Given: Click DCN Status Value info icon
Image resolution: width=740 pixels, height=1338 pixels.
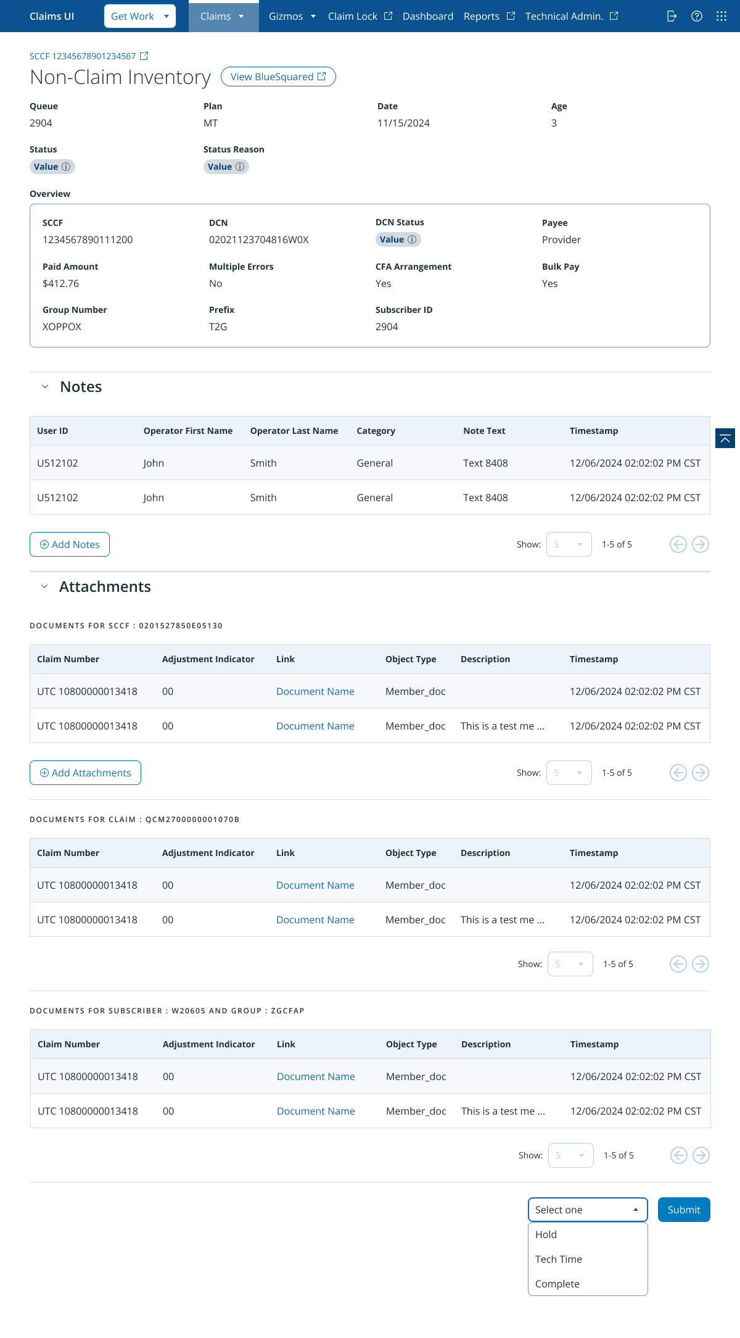Looking at the screenshot, I should click(x=412, y=239).
